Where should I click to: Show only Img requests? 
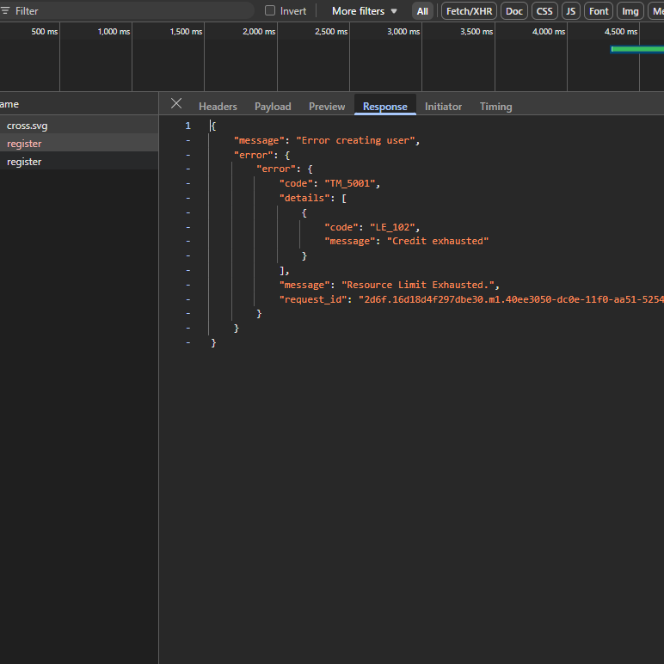point(630,11)
